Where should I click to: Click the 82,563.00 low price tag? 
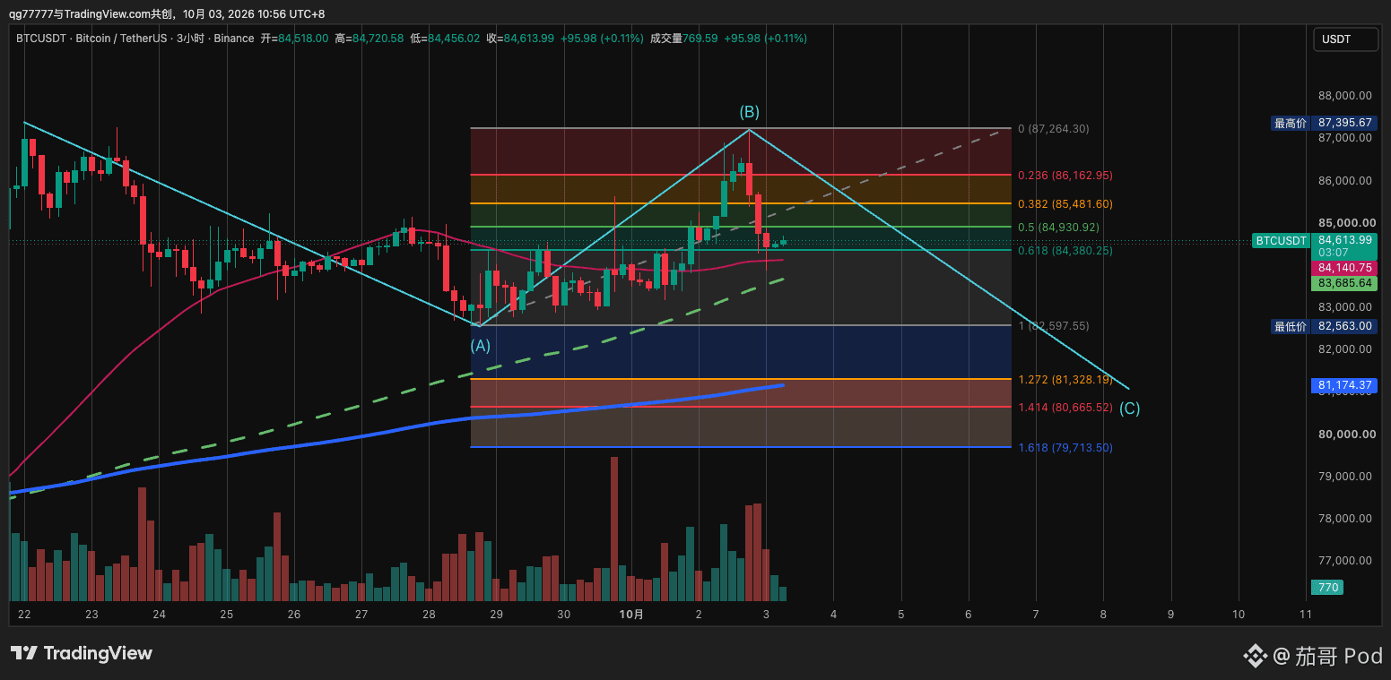tap(1345, 326)
